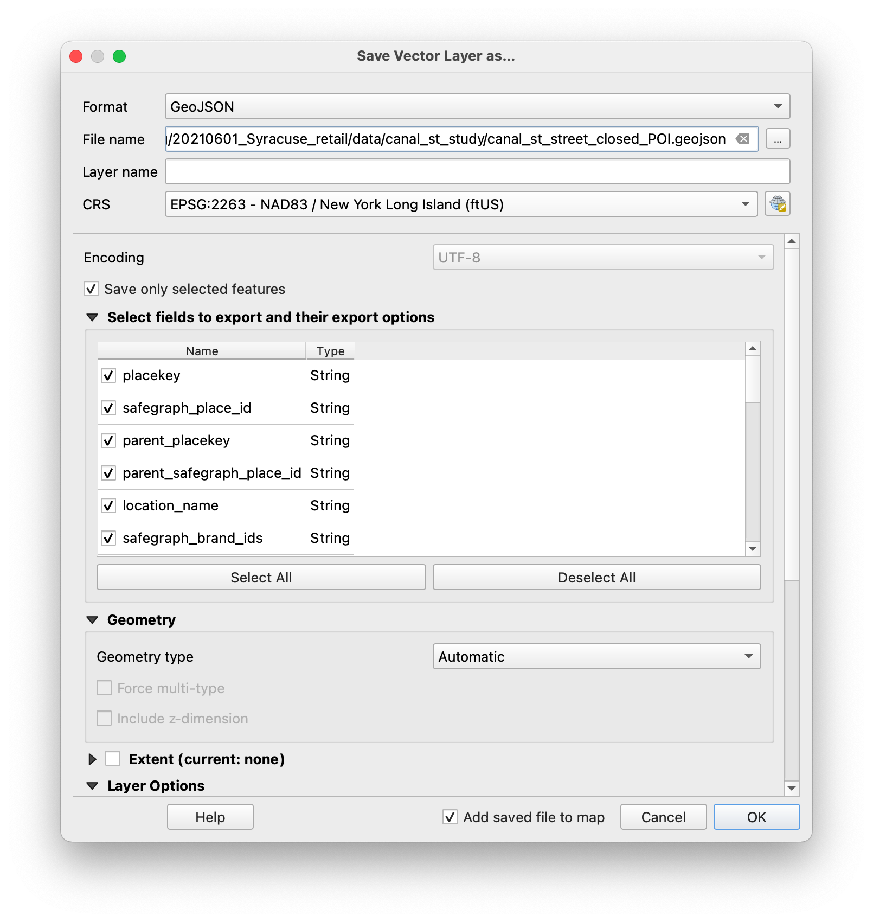This screenshot has height=922, width=873.
Task: Toggle the placekey field checkbox
Action: coord(108,375)
